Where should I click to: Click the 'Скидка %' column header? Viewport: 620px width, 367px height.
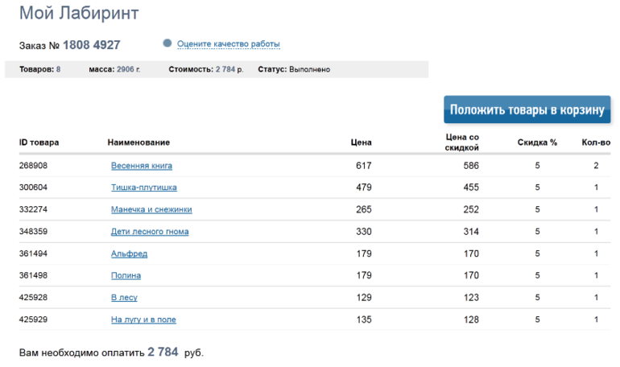(537, 142)
